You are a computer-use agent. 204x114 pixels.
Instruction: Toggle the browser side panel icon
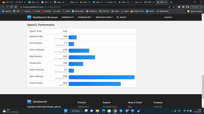coord(183,7)
